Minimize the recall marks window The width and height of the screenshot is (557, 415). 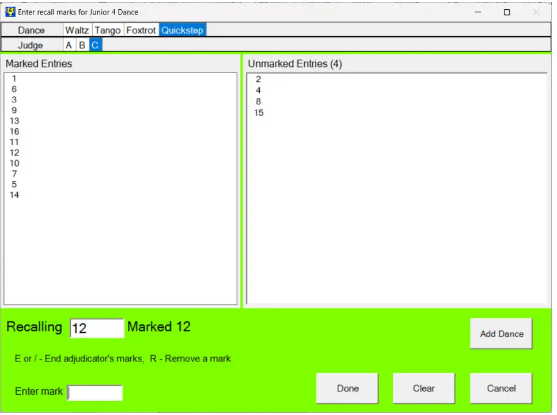click(x=478, y=12)
